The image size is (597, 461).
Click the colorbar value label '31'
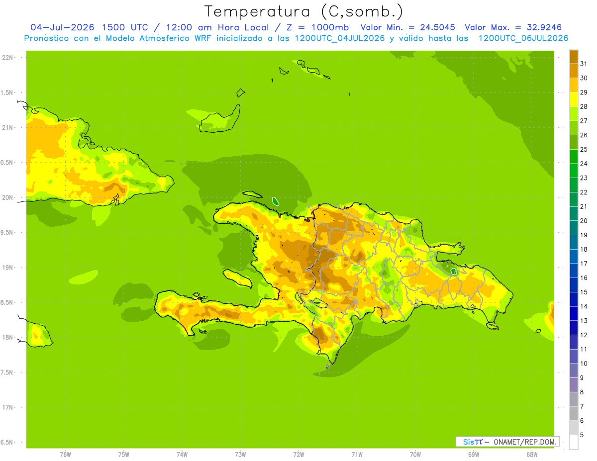584,63
